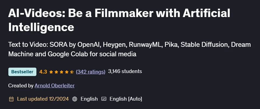The image size is (260, 109).
Task: Click the AI-Videos course title first line
Action: click(x=119, y=13)
